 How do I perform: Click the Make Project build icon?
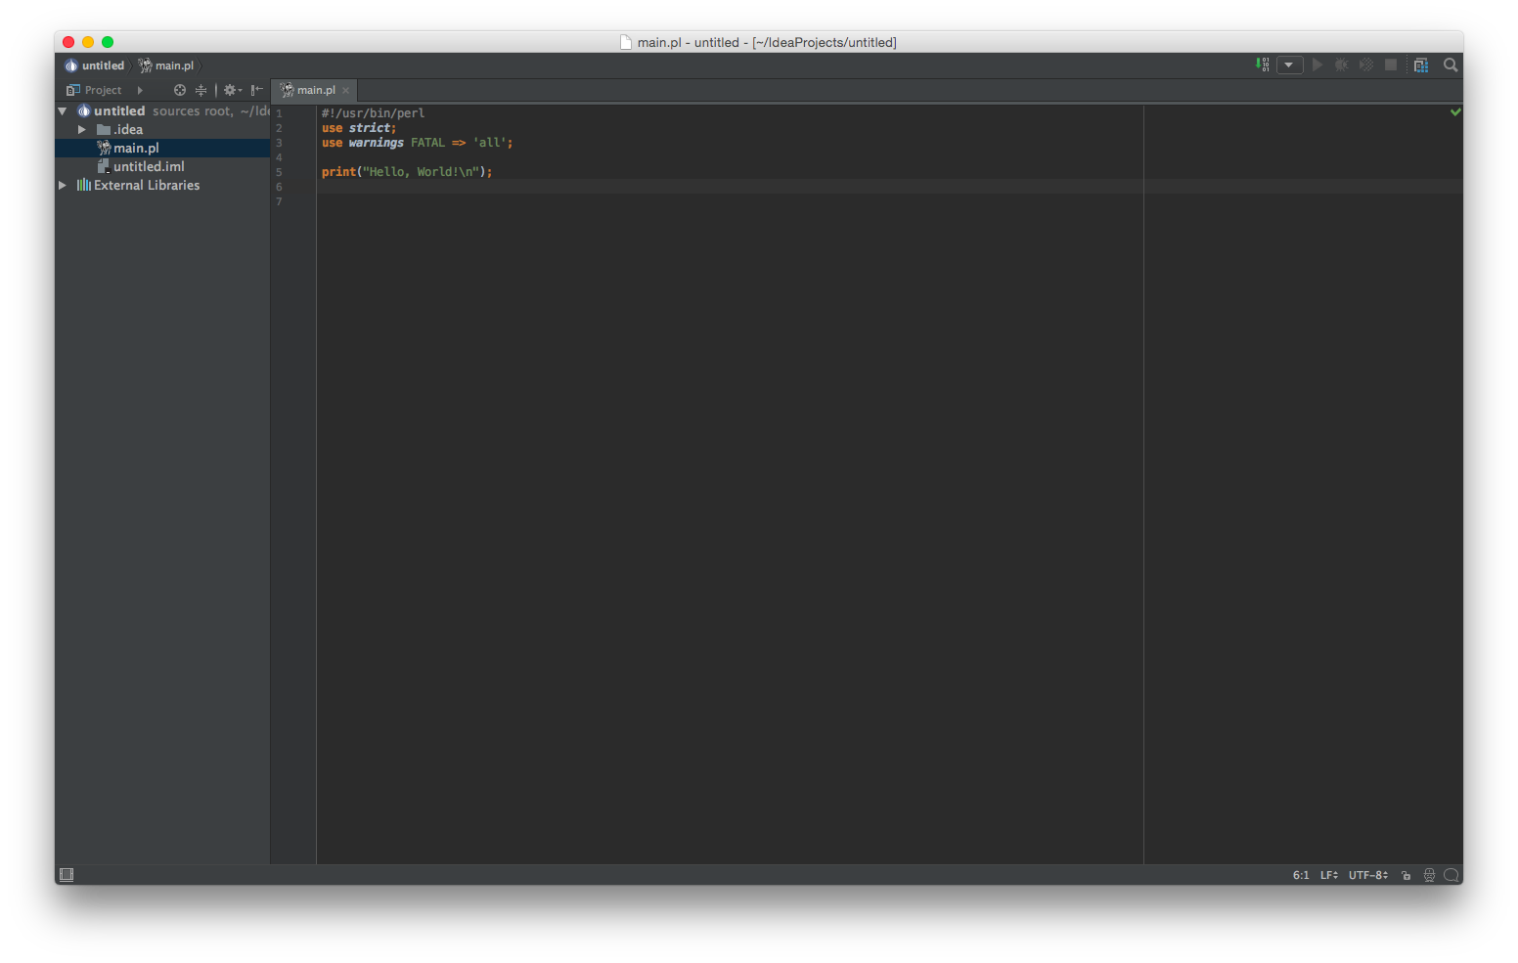point(1262,65)
